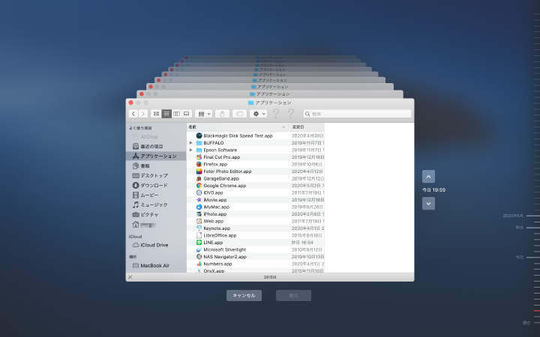The height and width of the screenshot is (337, 540).
Task: Switch to icon view in the toolbar
Action: pyautogui.click(x=156, y=114)
